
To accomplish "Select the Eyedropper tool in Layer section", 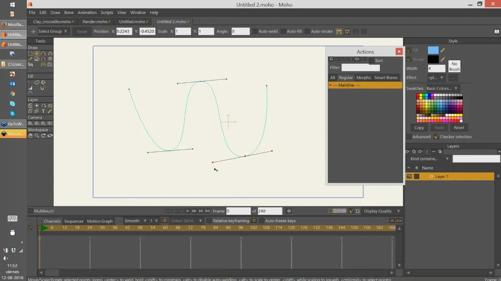I will point(50,111).
